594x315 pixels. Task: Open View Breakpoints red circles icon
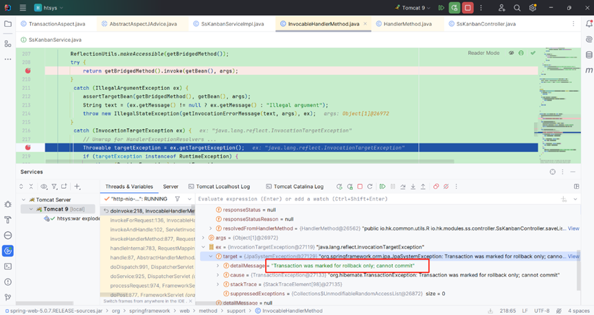pyautogui.click(x=436, y=186)
